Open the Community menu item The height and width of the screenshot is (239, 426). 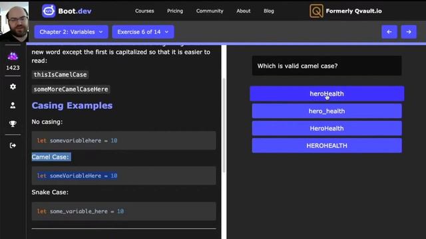click(x=210, y=11)
